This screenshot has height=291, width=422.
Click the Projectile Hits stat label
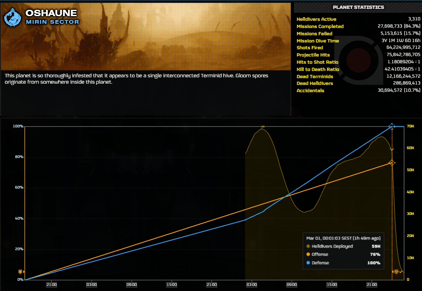313,55
